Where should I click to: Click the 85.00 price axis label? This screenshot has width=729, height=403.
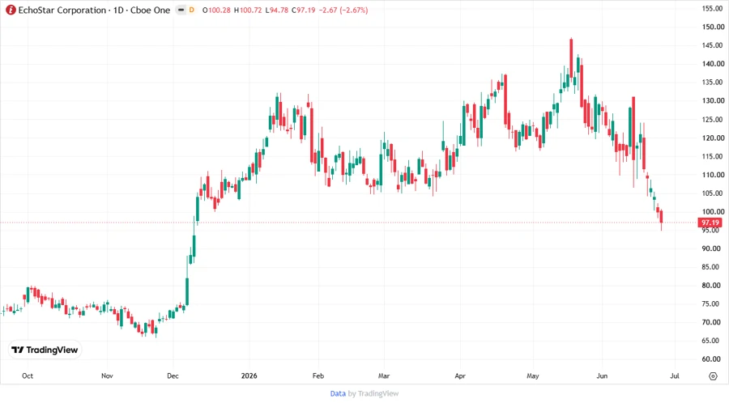point(712,267)
